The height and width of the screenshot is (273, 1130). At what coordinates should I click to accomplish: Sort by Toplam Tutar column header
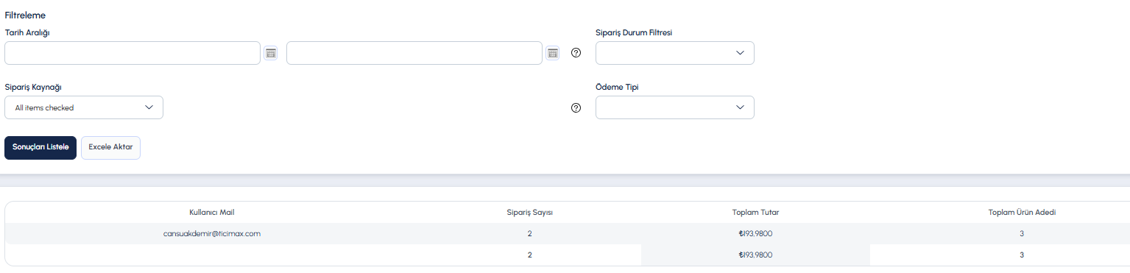(x=755, y=212)
